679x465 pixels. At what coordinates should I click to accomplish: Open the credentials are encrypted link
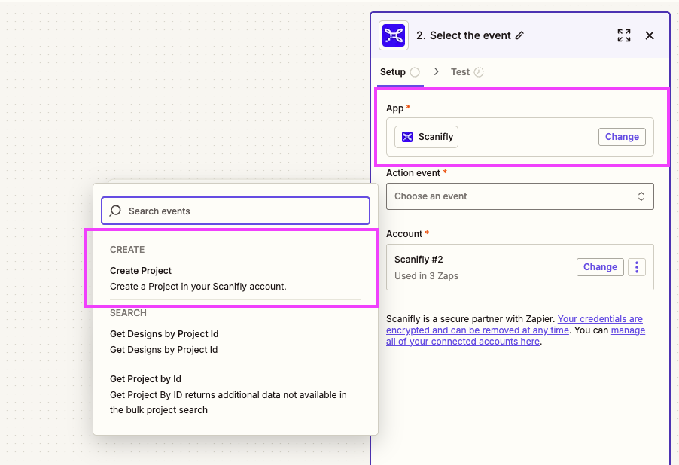(x=514, y=324)
